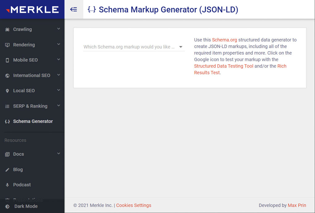
Task: Expand the Rendering chevron
Action: tap(58, 44)
